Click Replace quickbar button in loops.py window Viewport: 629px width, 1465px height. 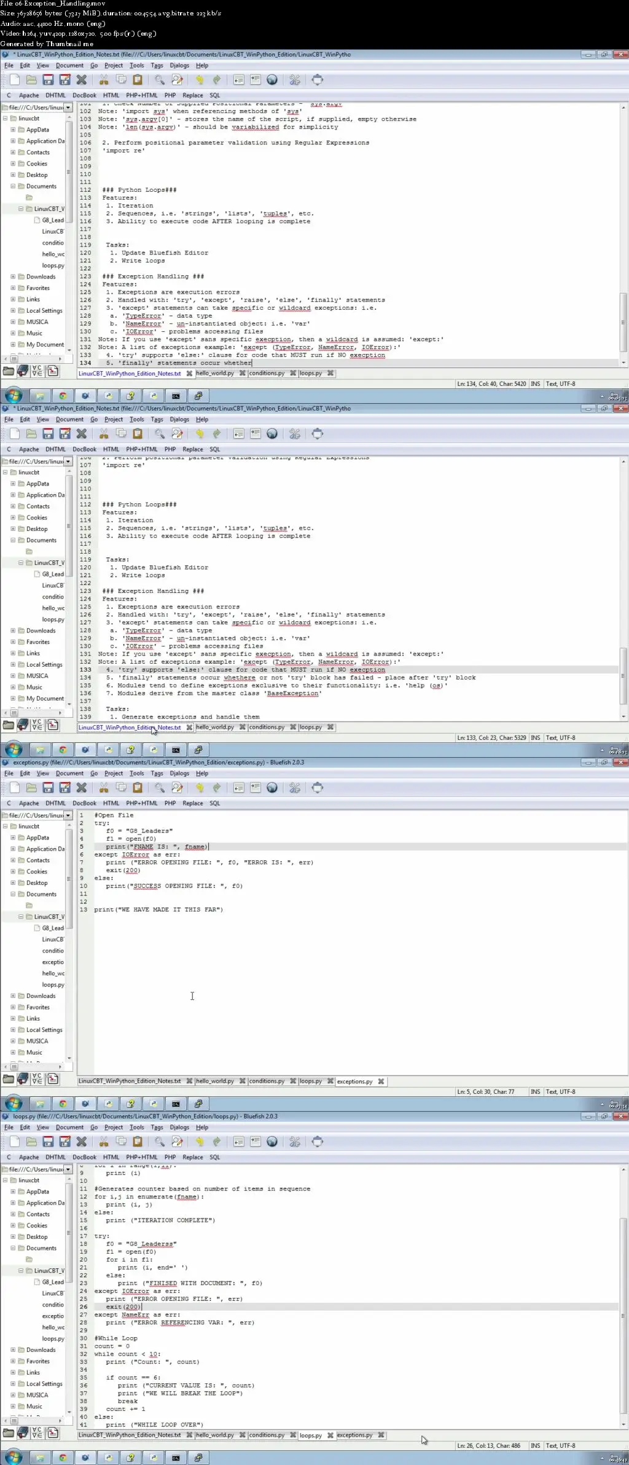click(192, 1157)
